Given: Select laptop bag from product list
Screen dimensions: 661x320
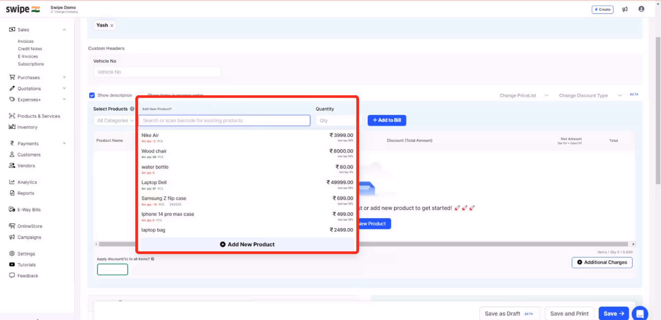Looking at the screenshot, I should (247, 231).
